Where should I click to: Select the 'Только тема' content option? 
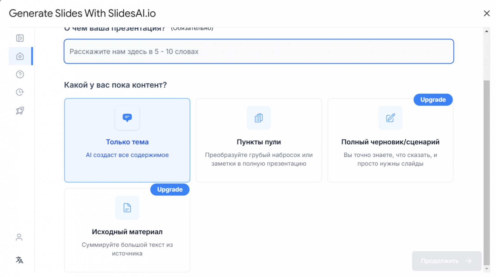(x=127, y=140)
